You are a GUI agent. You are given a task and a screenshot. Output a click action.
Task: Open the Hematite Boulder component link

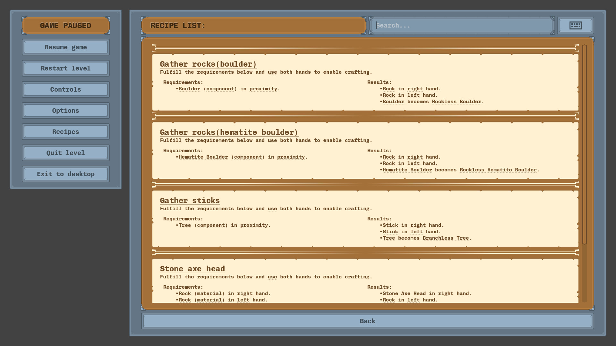coord(204,157)
